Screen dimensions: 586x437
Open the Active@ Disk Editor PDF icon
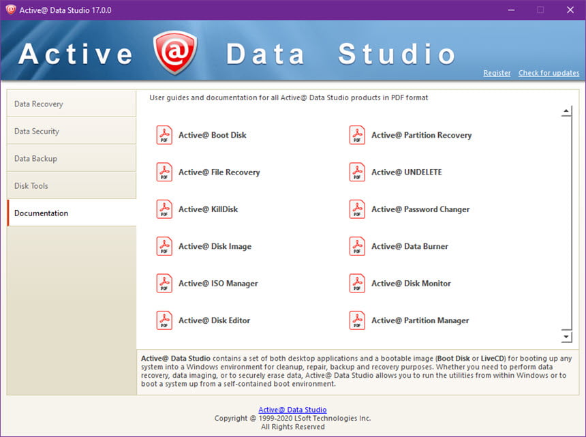tap(164, 320)
